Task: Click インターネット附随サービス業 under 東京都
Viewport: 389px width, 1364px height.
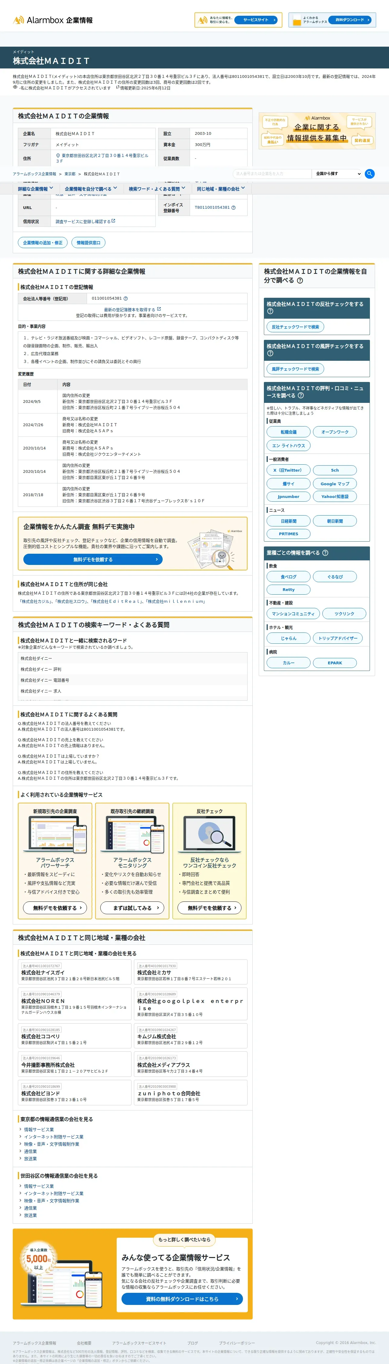Action: pyautogui.click(x=54, y=1137)
